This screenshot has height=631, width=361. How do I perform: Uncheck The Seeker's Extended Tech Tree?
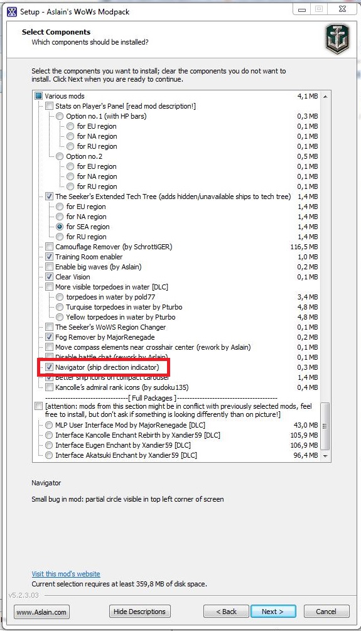click(49, 197)
